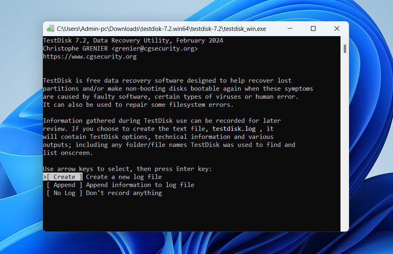Image resolution: width=393 pixels, height=254 pixels.
Task: Click the 'TestDisk 7.2, Data Recovery Utility' line
Action: pos(133,41)
